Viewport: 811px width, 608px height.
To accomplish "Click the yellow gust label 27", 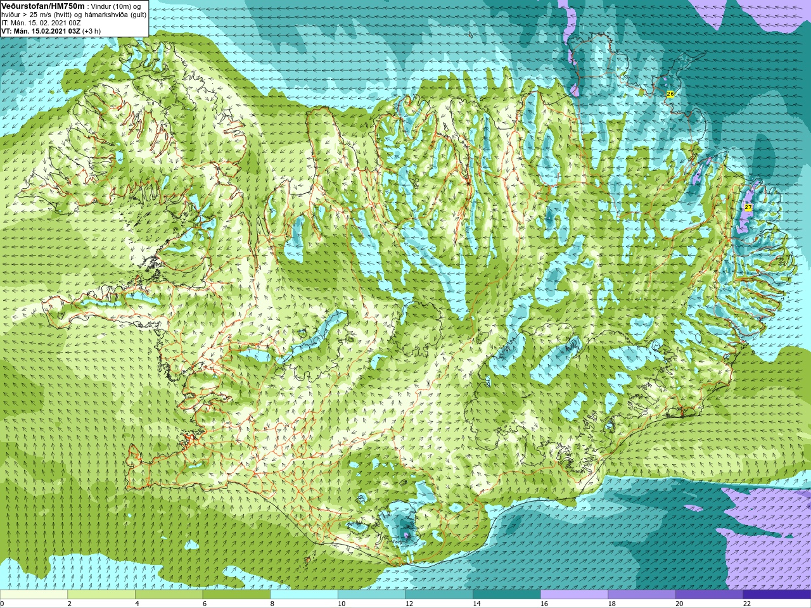I will tap(748, 208).
